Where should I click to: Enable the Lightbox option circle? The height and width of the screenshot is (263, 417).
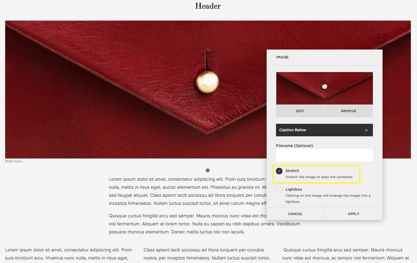click(x=279, y=190)
